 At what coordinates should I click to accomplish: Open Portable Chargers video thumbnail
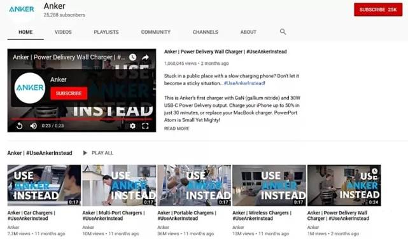pos(194,185)
